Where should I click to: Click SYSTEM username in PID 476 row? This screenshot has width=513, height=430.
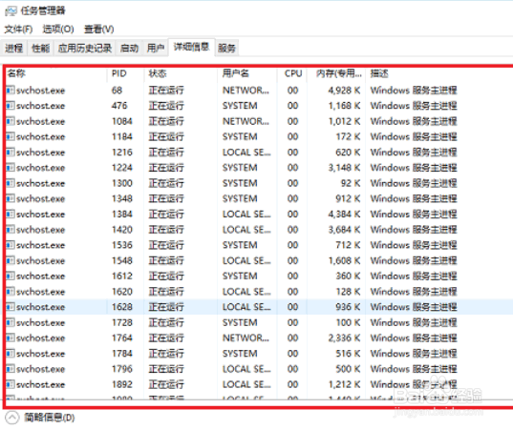click(240, 106)
